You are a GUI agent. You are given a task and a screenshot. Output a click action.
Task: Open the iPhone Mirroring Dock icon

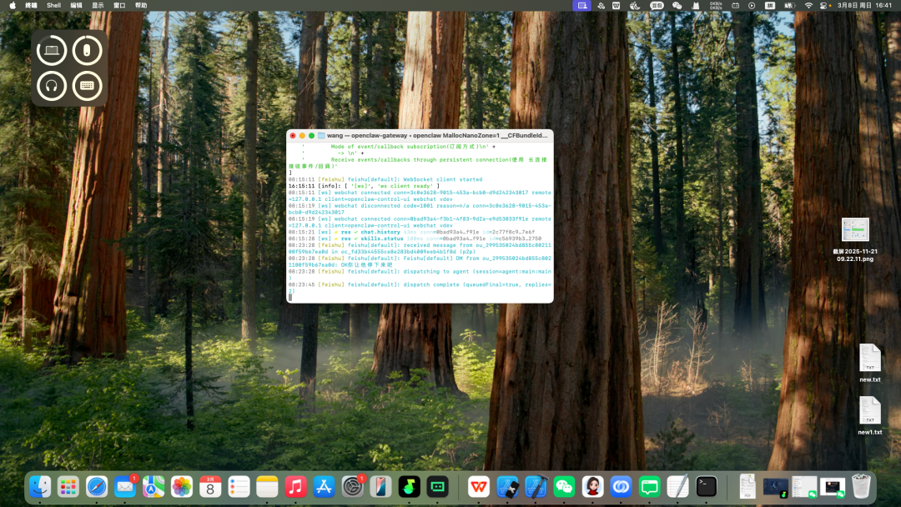380,487
